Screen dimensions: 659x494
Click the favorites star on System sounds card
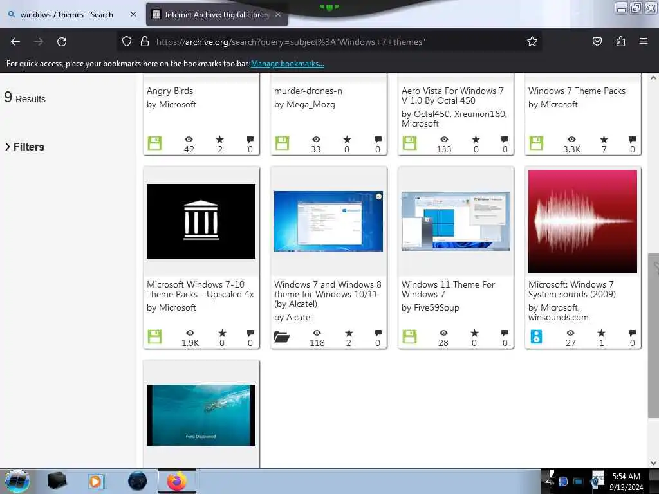coord(602,333)
